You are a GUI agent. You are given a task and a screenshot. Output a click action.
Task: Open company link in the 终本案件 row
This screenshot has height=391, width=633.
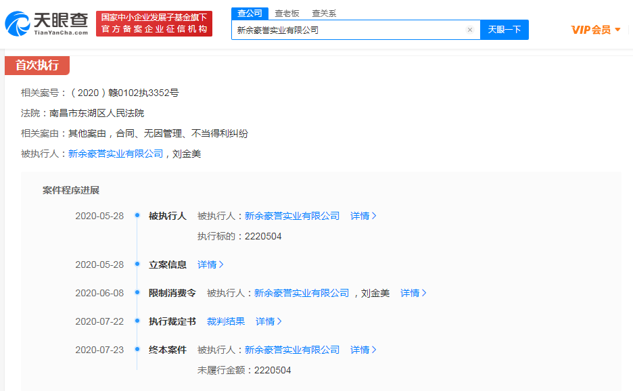[292, 350]
